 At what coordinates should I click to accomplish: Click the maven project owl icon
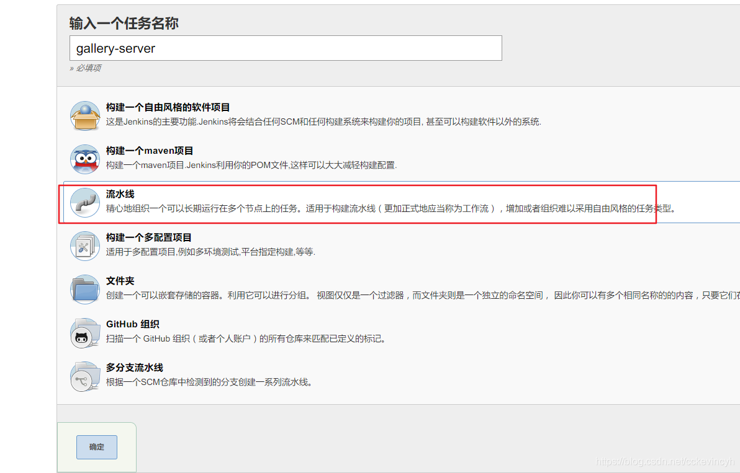coord(85,159)
